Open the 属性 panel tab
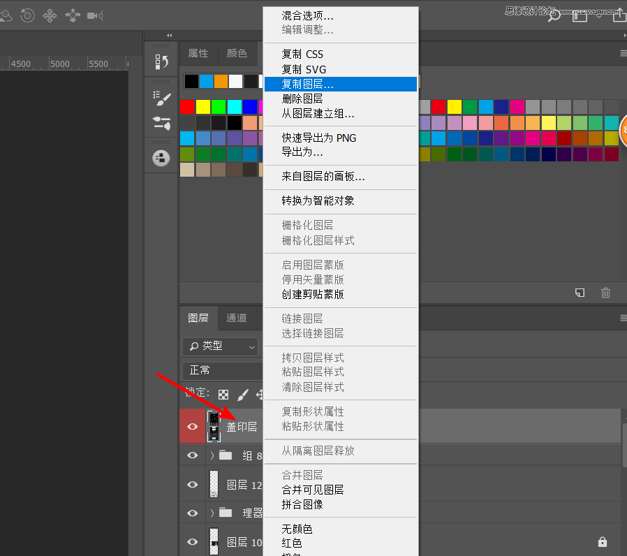The height and width of the screenshot is (556, 627). [x=198, y=53]
